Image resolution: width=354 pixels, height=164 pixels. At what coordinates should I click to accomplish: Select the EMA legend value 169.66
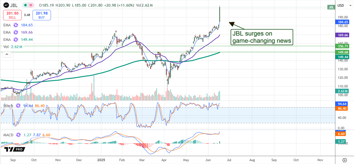coord(27,32)
